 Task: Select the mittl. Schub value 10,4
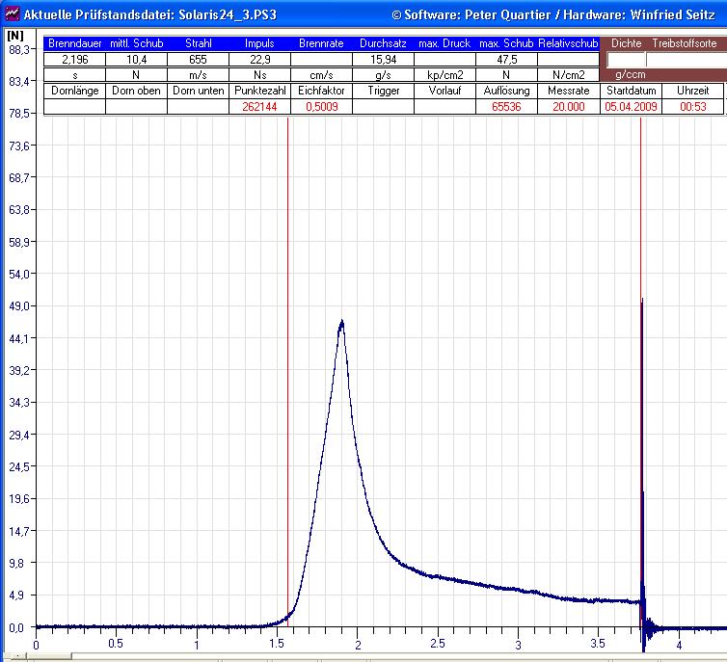pos(136,59)
